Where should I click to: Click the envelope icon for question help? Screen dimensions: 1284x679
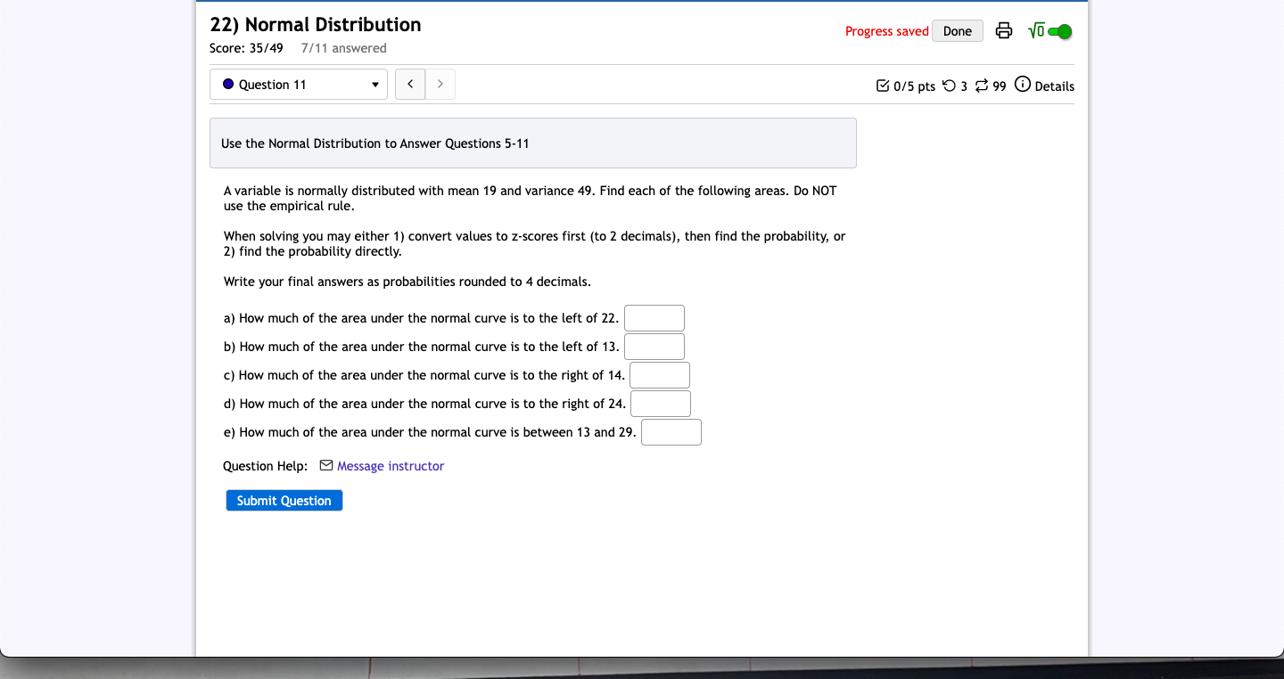point(325,465)
